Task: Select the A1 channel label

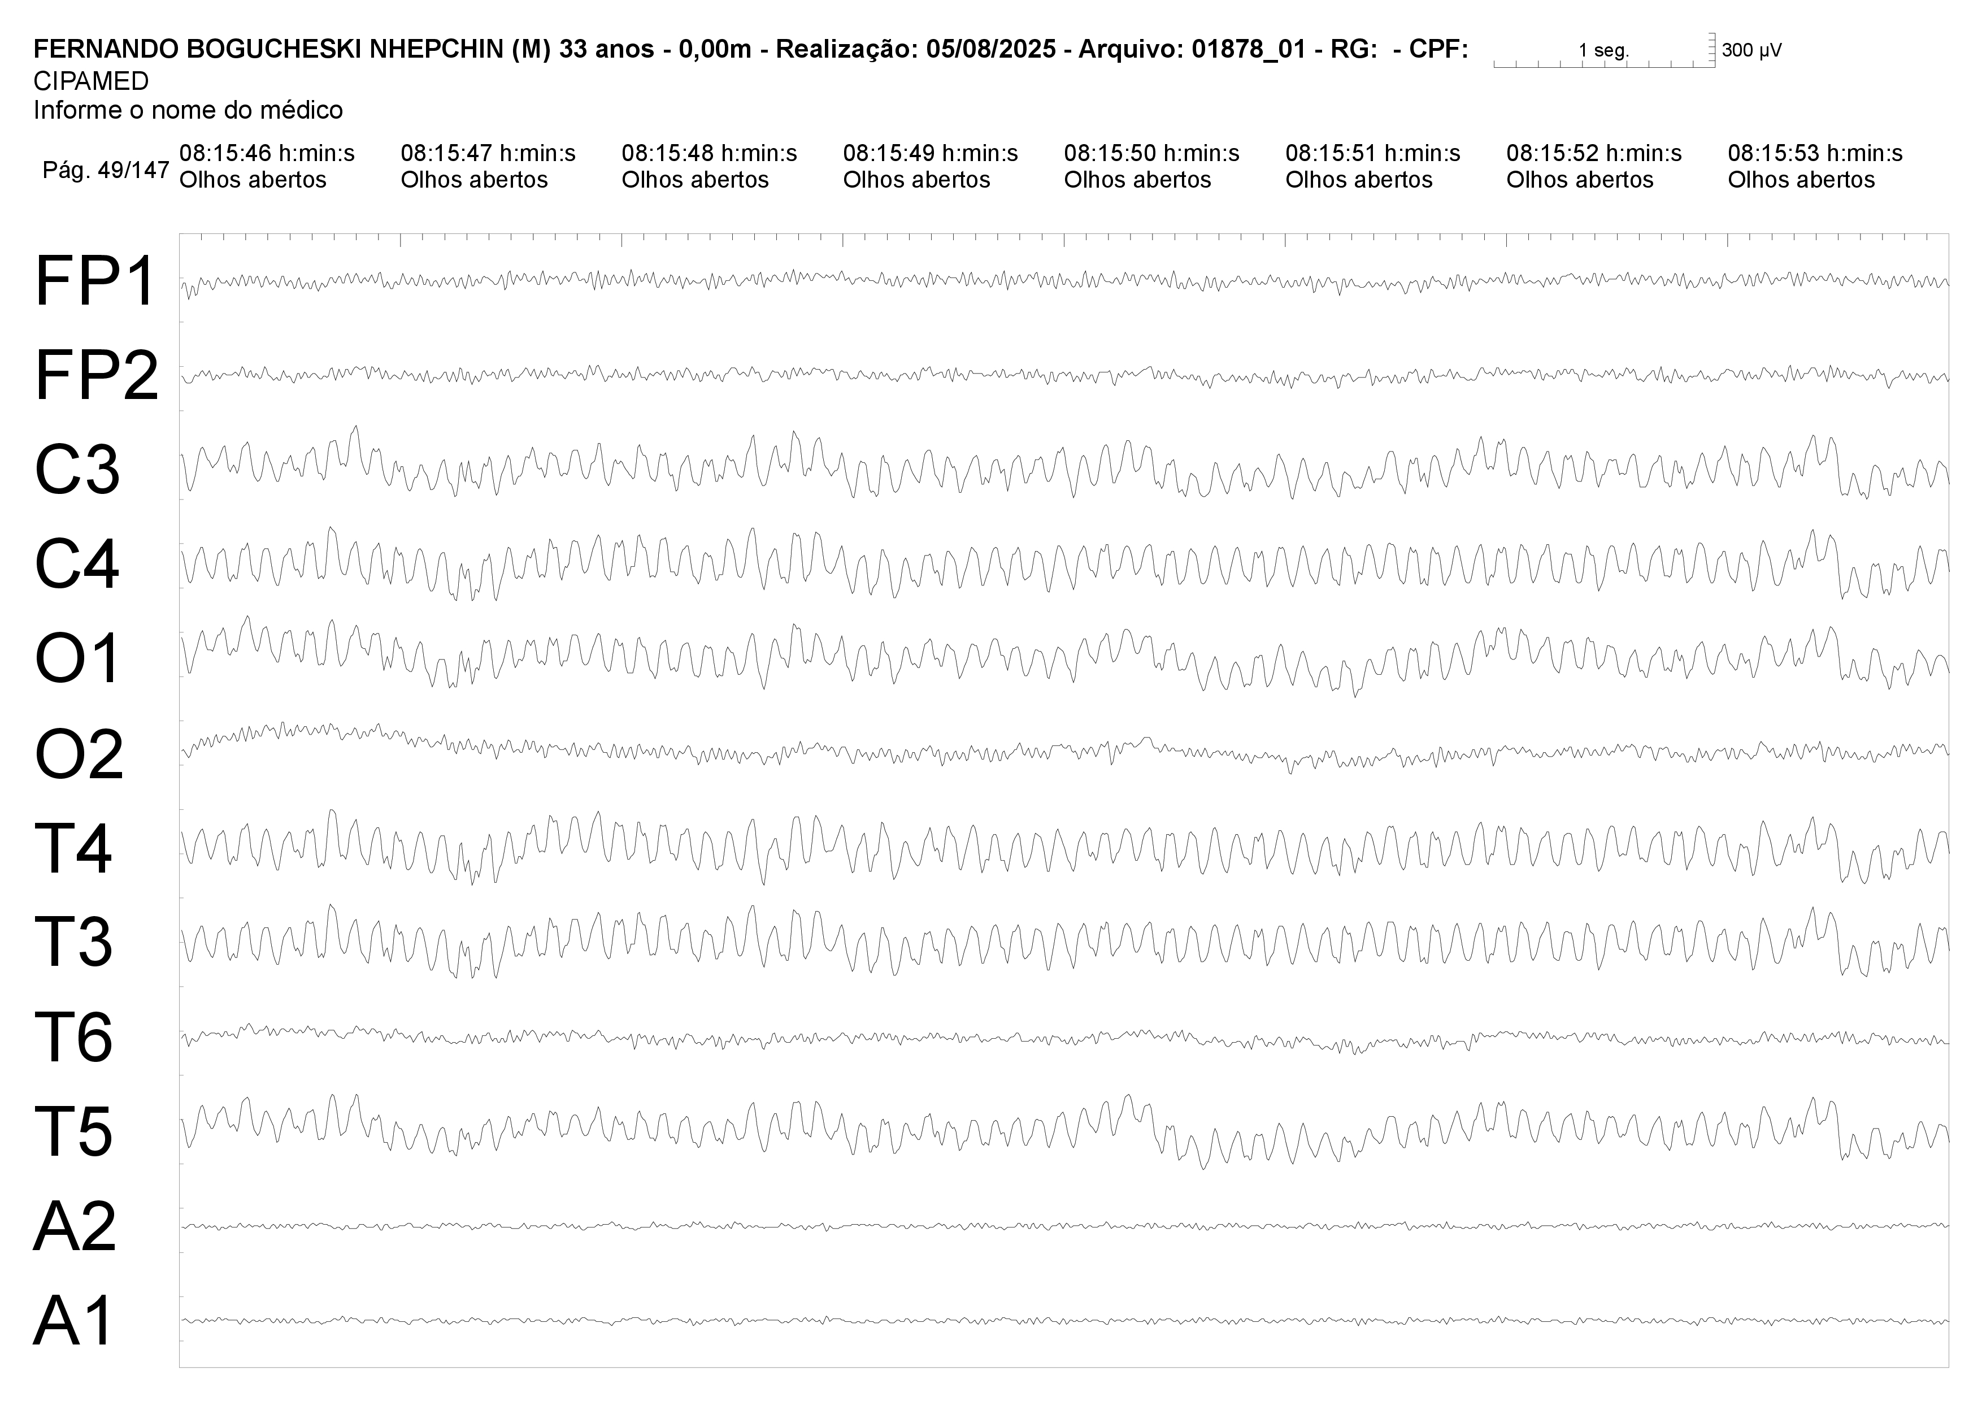Action: pyautogui.click(x=73, y=1321)
